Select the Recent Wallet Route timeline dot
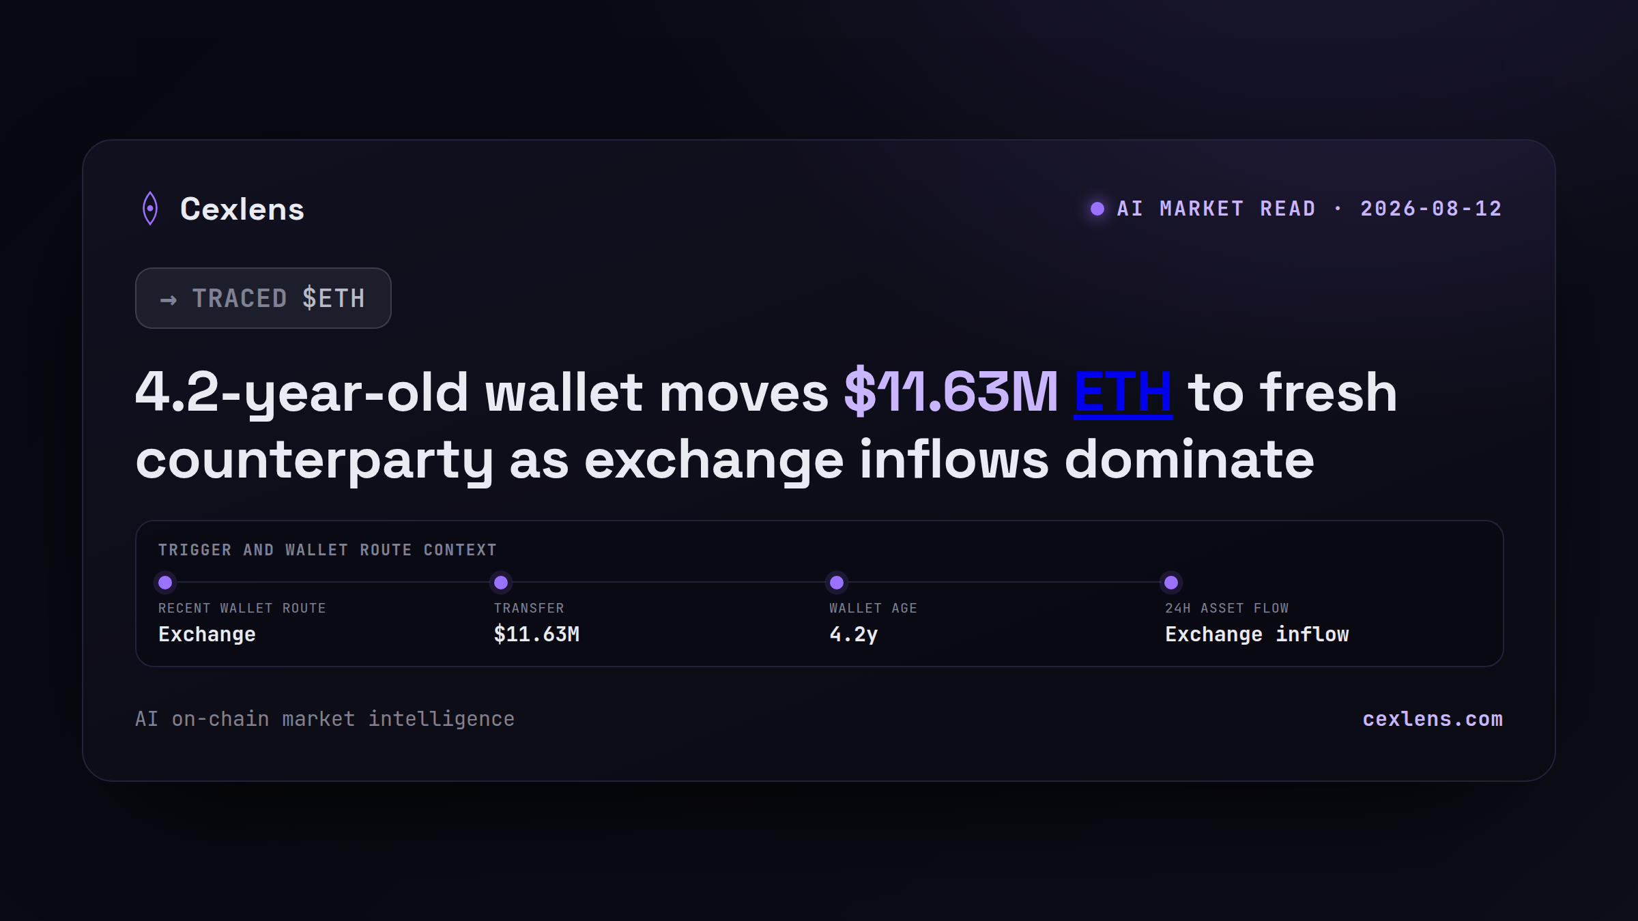1638x921 pixels. 165,583
